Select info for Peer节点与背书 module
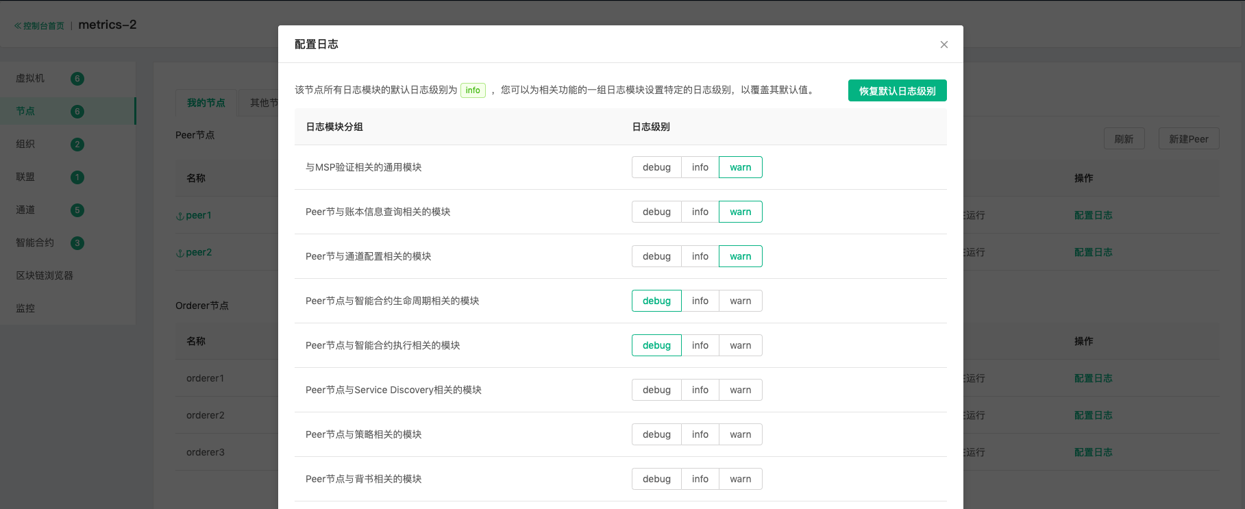This screenshot has width=1245, height=509. pyautogui.click(x=700, y=479)
